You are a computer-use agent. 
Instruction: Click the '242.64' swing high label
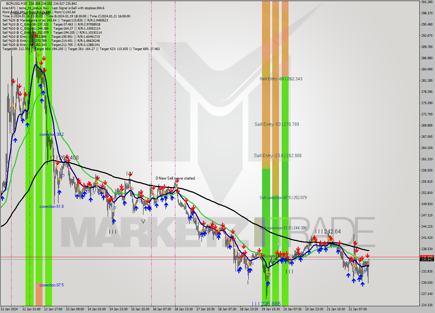332,231
